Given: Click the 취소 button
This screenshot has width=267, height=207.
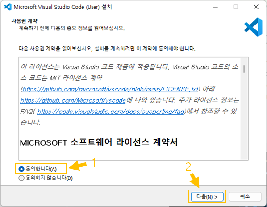Looking at the screenshot, I should coord(245,197).
